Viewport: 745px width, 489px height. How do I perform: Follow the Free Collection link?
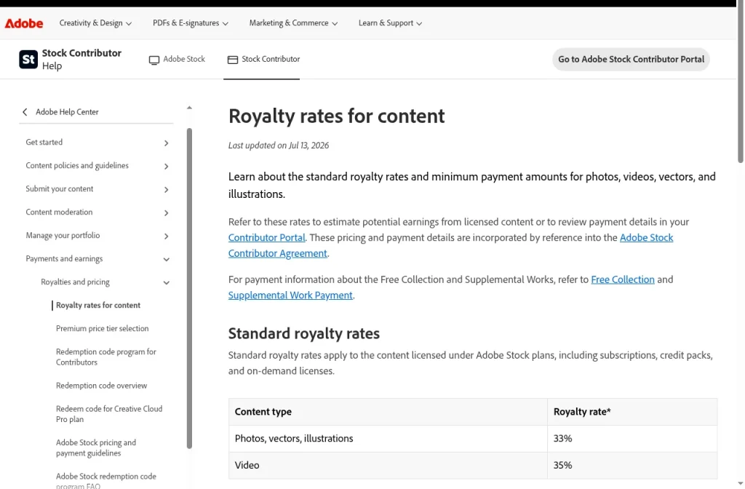click(623, 279)
